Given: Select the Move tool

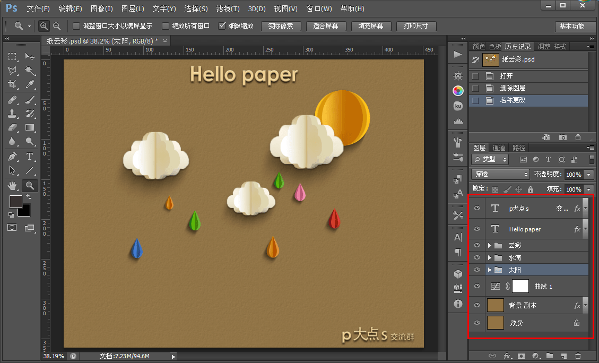Looking at the screenshot, I should 29,57.
